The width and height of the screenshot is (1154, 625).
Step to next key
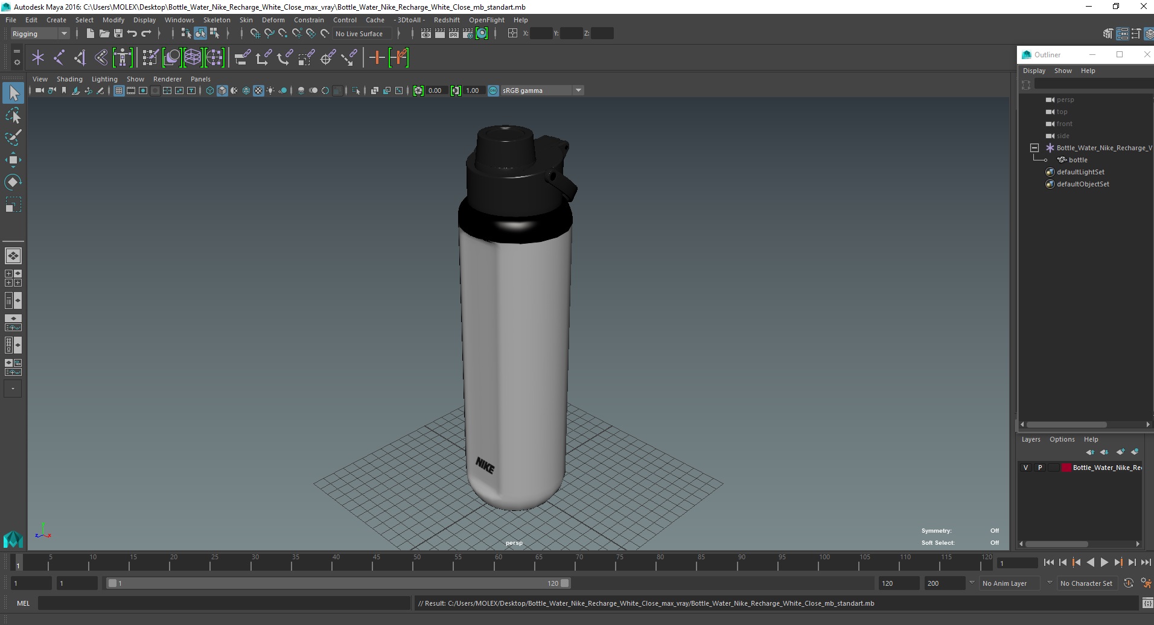[x=1118, y=562]
